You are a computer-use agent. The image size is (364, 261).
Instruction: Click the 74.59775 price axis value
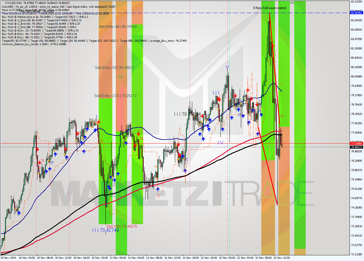[x=356, y=198]
